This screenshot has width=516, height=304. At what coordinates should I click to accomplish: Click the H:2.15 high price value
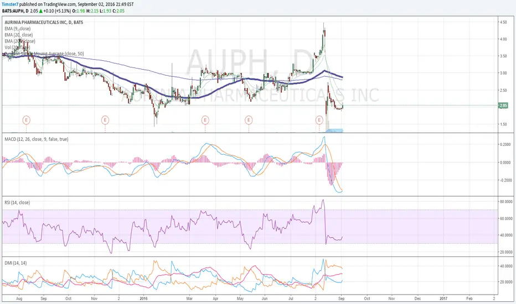coord(92,11)
